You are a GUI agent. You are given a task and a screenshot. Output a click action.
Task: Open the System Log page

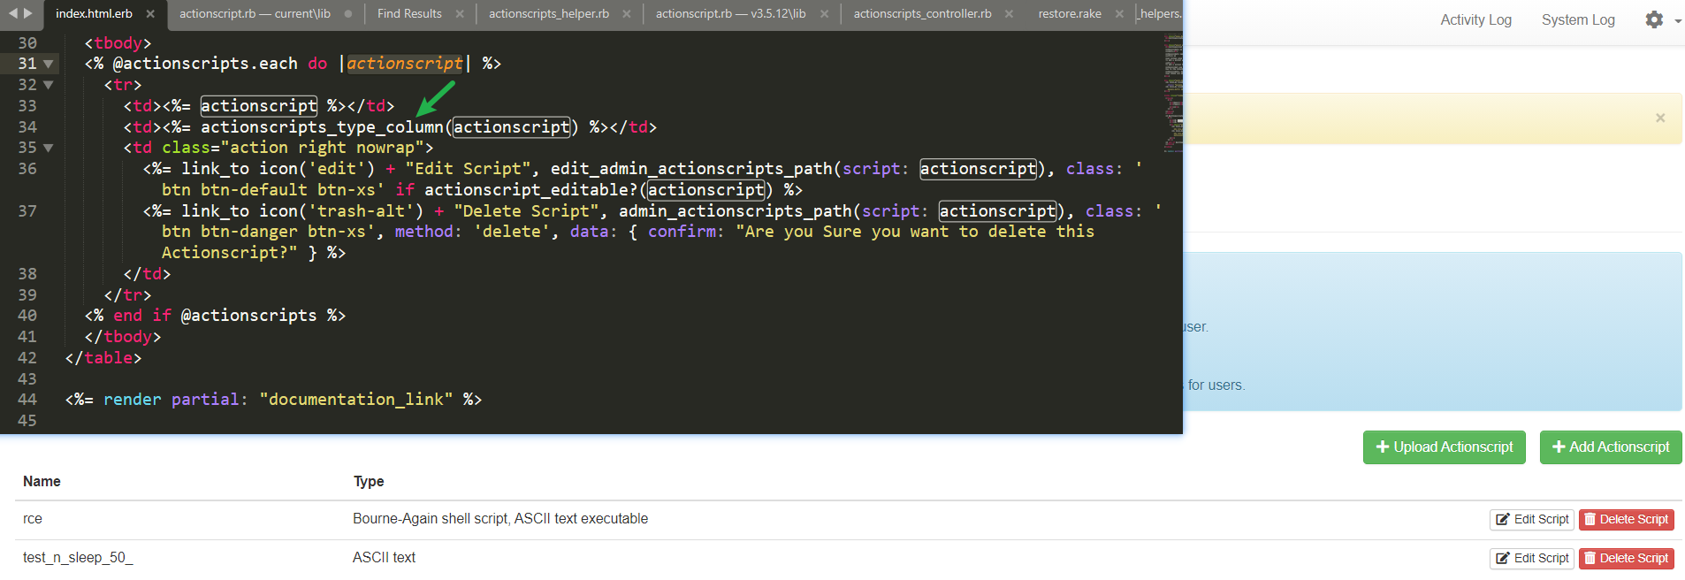coord(1578,20)
